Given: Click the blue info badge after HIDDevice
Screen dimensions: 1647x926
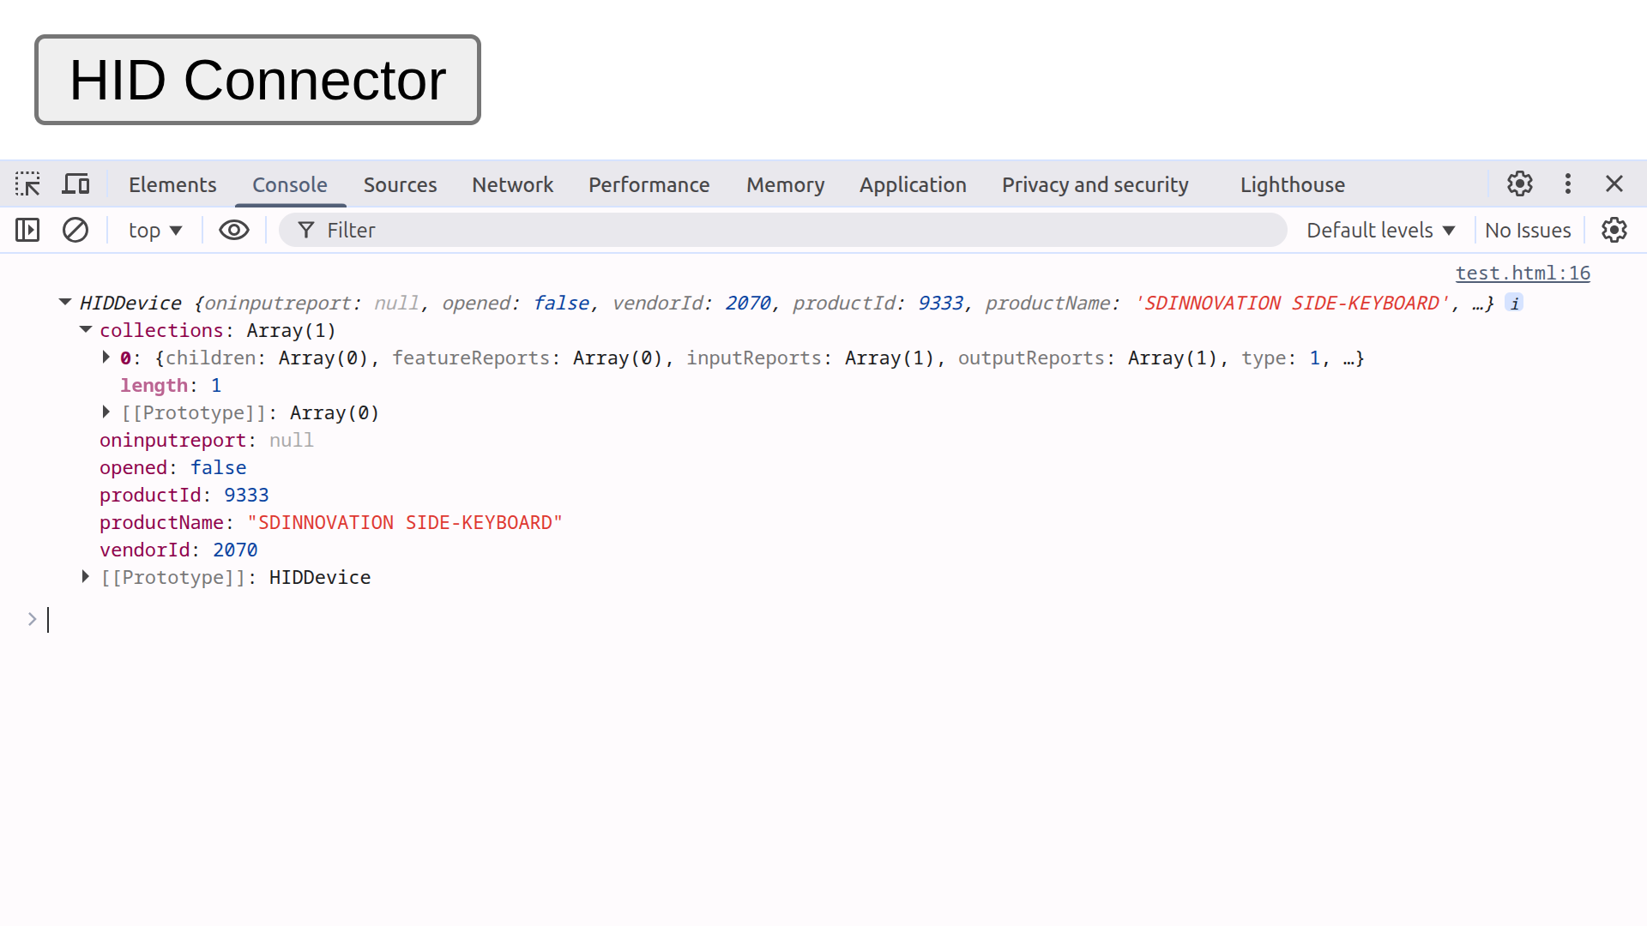Looking at the screenshot, I should (1515, 304).
